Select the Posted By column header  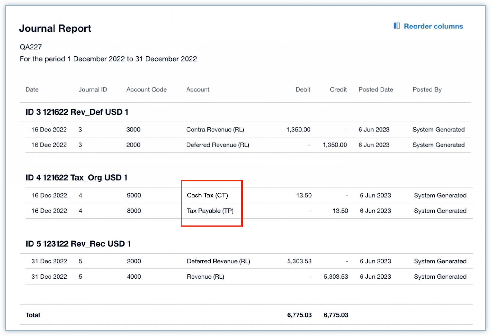[x=427, y=89]
